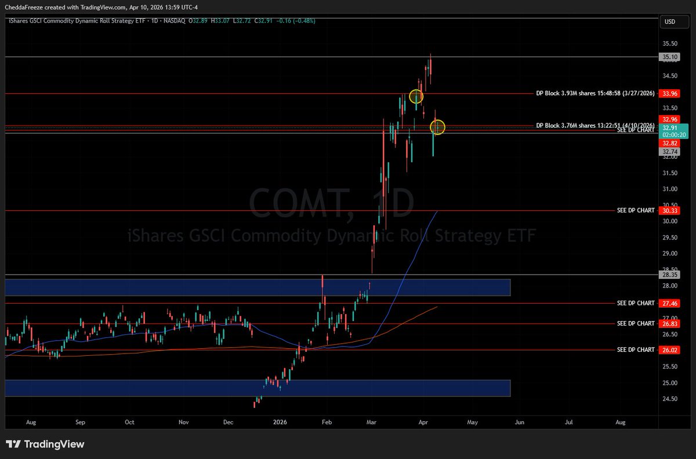Click the 29.00 tick on the price axis
The height and width of the screenshot is (459, 696).
(x=670, y=253)
